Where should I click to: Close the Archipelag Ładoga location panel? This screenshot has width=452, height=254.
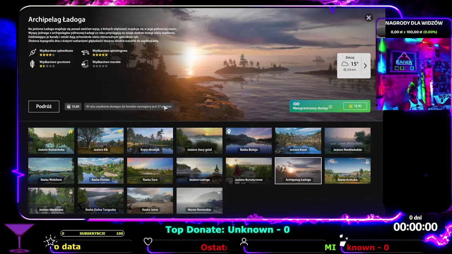(x=369, y=18)
